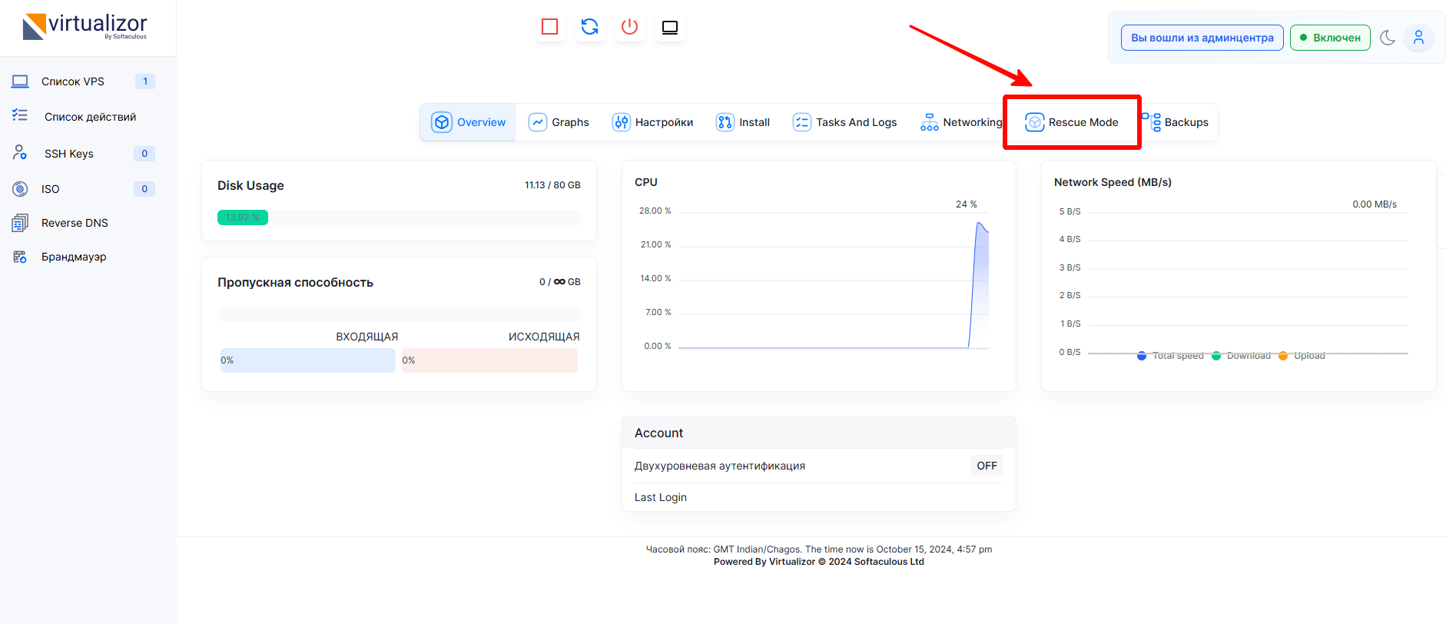Click the Networking nodes icon
1446x624 pixels.
(x=930, y=122)
